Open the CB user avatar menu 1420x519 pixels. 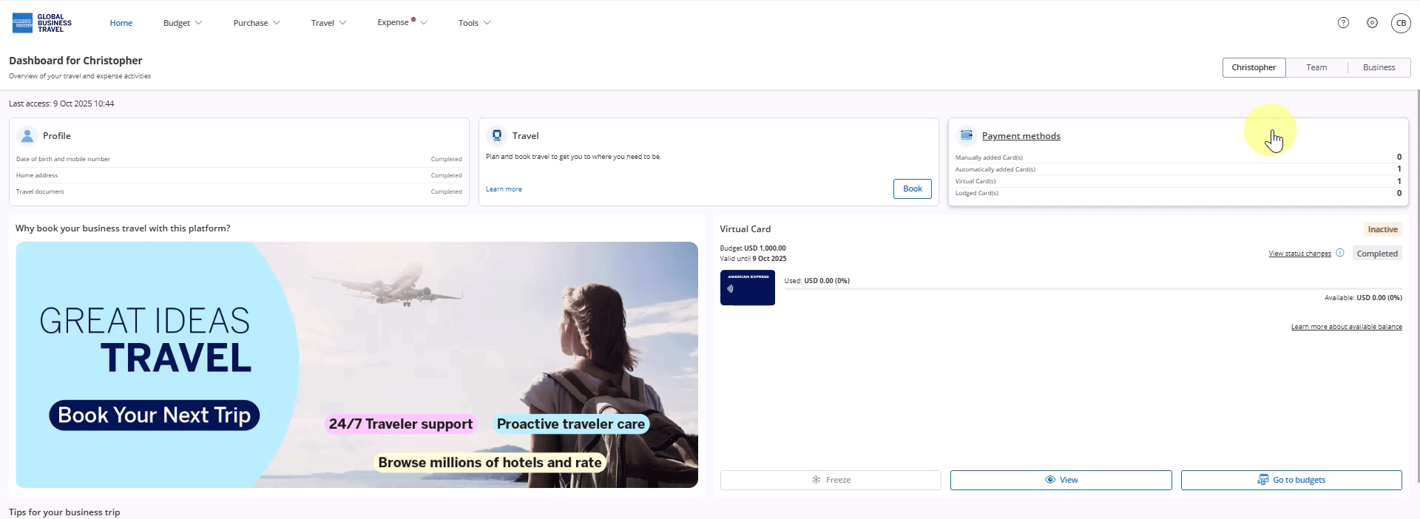click(x=1401, y=23)
